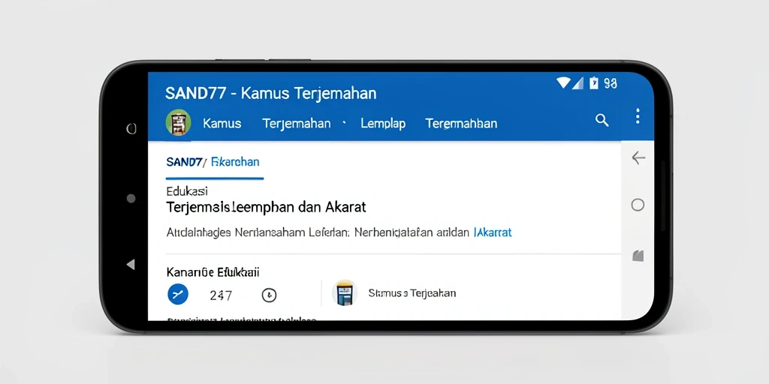Image resolution: width=769 pixels, height=384 pixels.
Task: Switch to the Terermahban tab
Action: 461,124
